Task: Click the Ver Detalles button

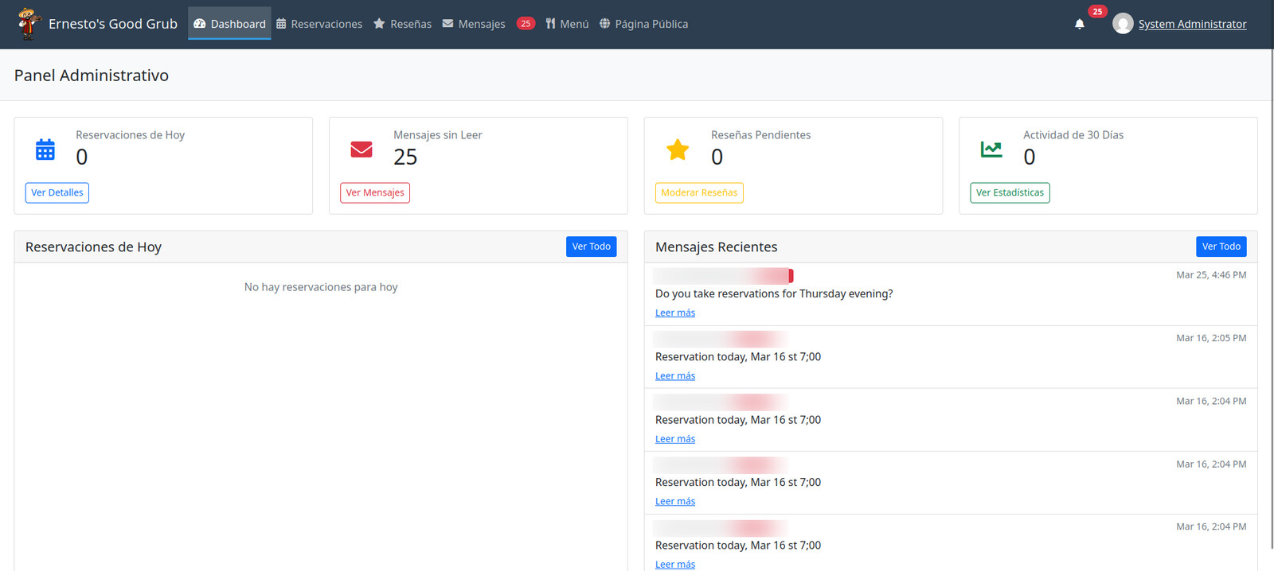Action: pyautogui.click(x=57, y=192)
